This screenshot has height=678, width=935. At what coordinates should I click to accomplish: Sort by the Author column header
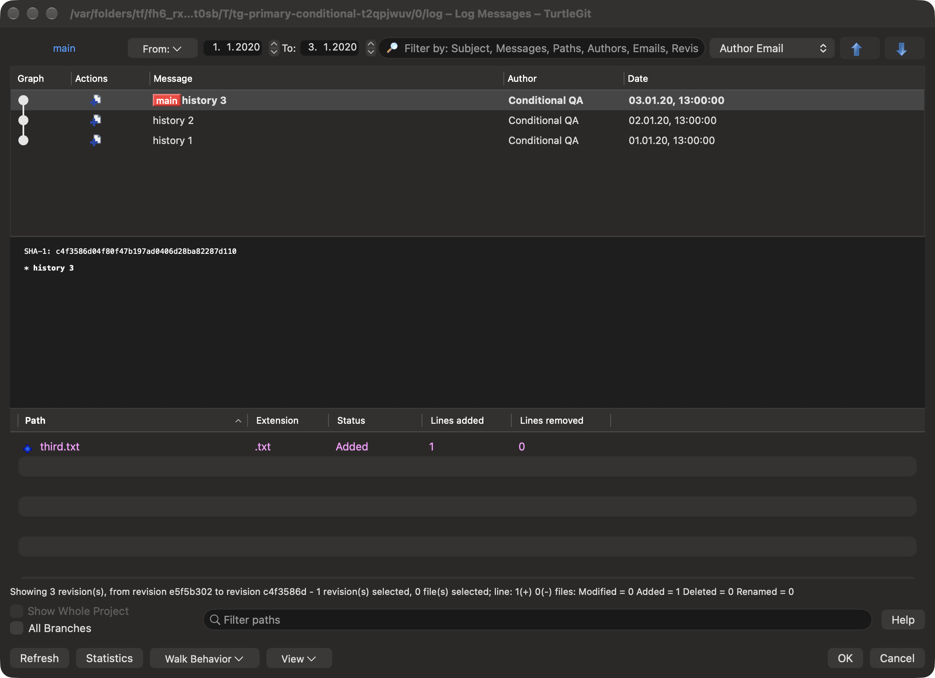[564, 78]
